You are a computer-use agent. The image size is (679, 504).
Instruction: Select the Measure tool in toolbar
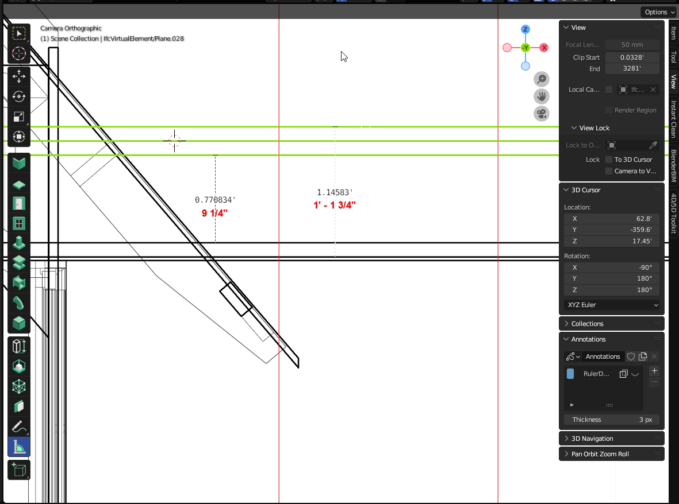19,447
